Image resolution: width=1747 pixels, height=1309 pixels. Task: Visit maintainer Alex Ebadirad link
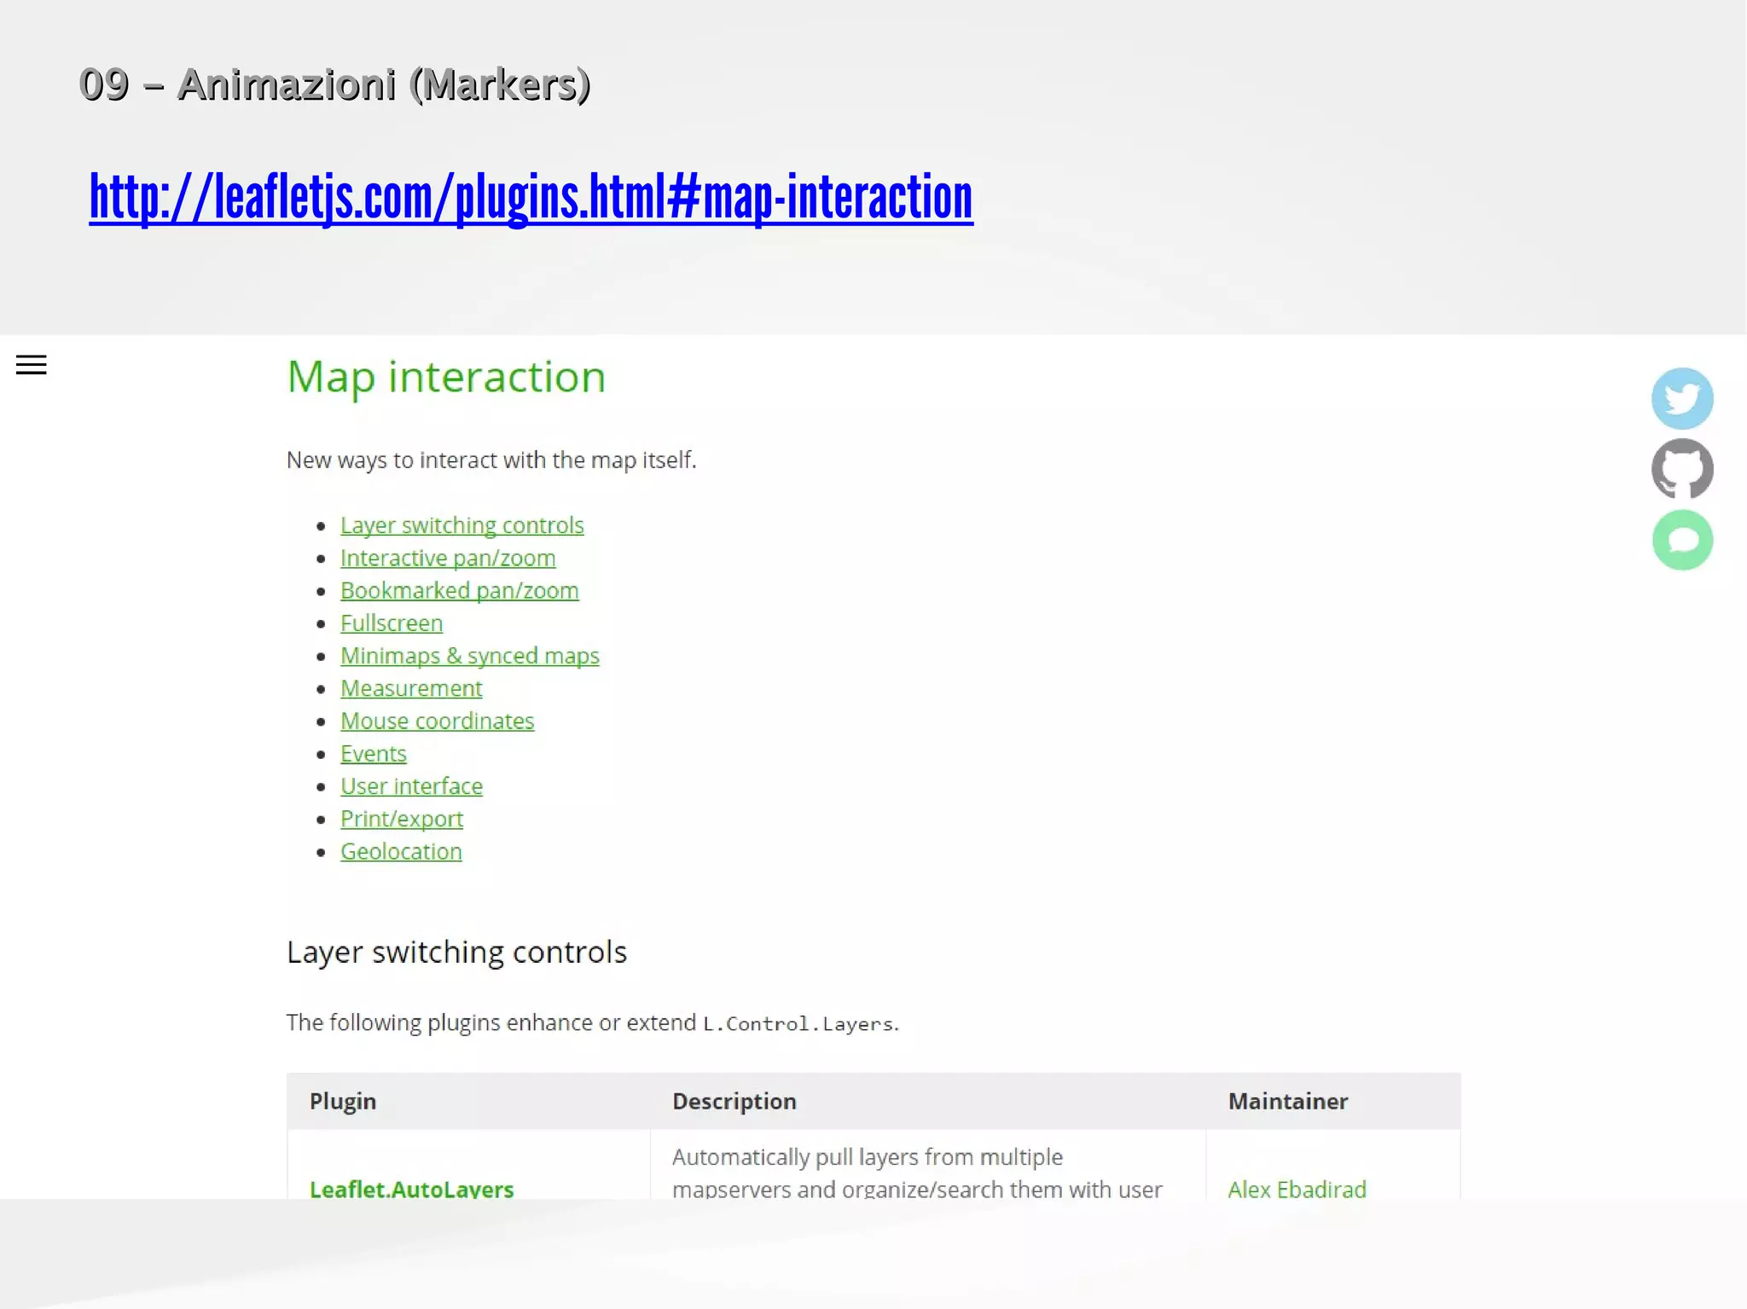click(1297, 1189)
